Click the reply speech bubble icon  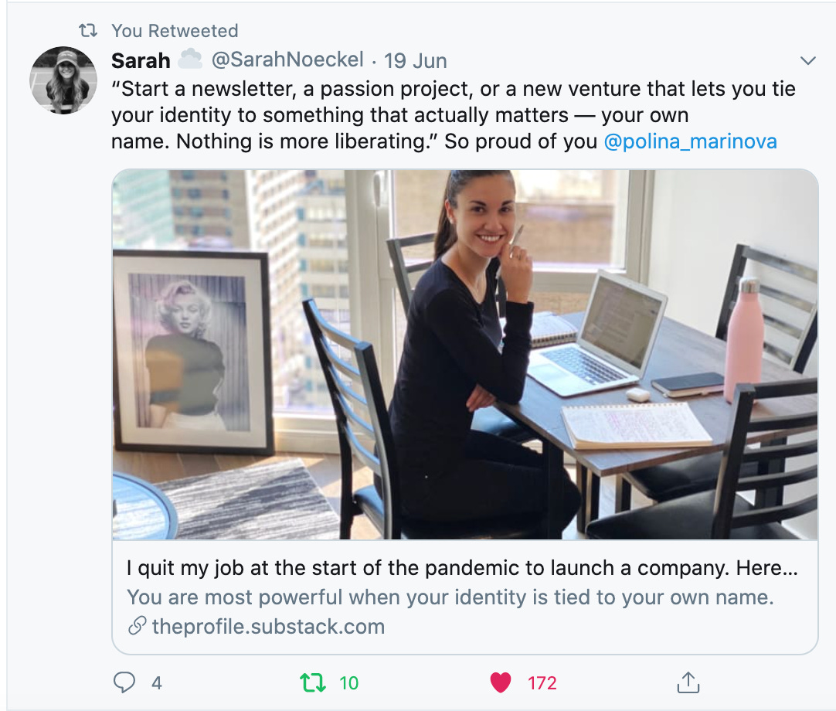[124, 682]
